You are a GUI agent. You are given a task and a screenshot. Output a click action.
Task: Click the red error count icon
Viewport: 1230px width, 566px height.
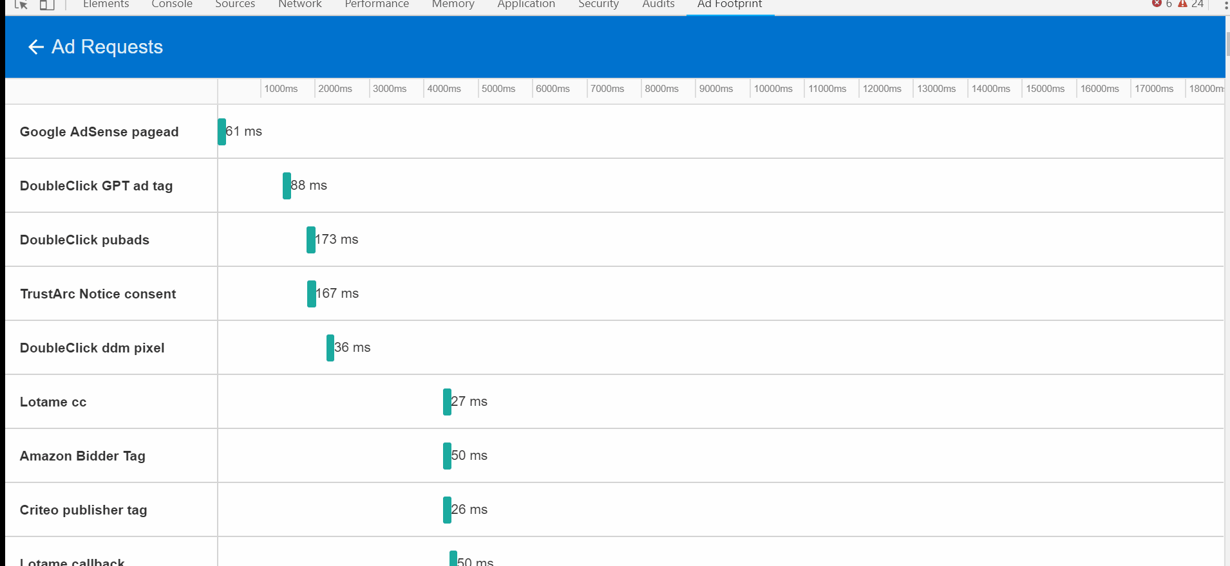1157,3
